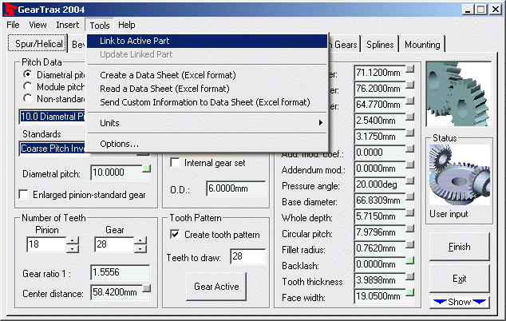The height and width of the screenshot is (321, 506).
Task: Toggle small square beside 71.1200mm field
Action: [410, 69]
